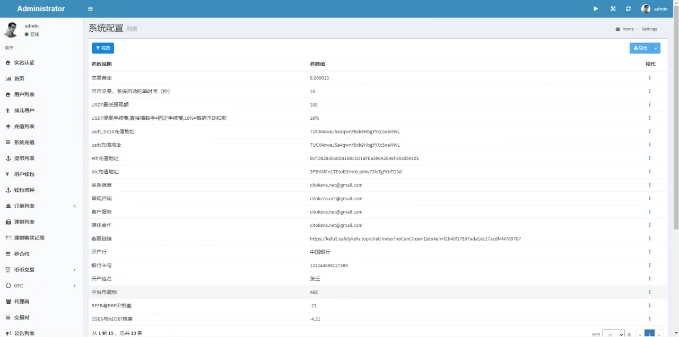
Task: Toggle the sidebar hamburger menu icon
Action: pos(90,9)
